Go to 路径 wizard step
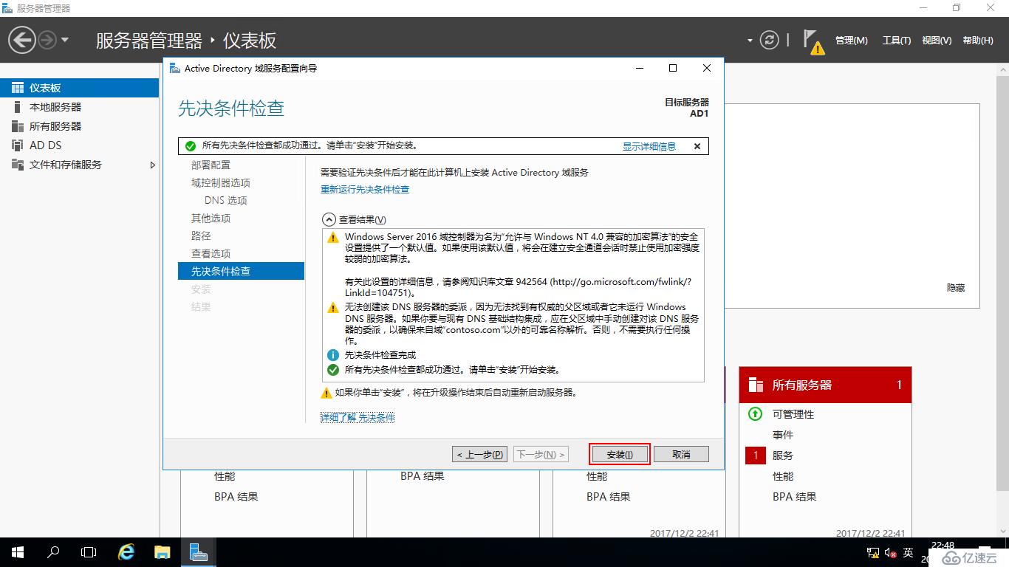Screen dimensions: 1009x567 [x=201, y=236]
